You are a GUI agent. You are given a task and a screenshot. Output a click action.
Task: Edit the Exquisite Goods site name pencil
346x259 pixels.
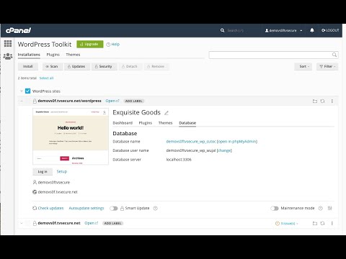pyautogui.click(x=167, y=113)
